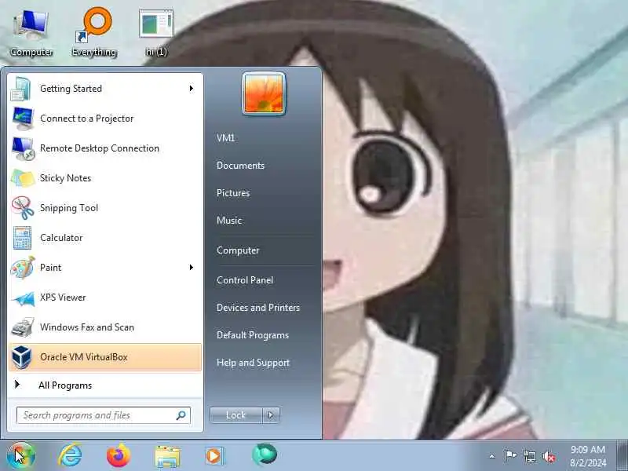
Task: Open shutdown options arrow next to Lock
Action: point(271,415)
